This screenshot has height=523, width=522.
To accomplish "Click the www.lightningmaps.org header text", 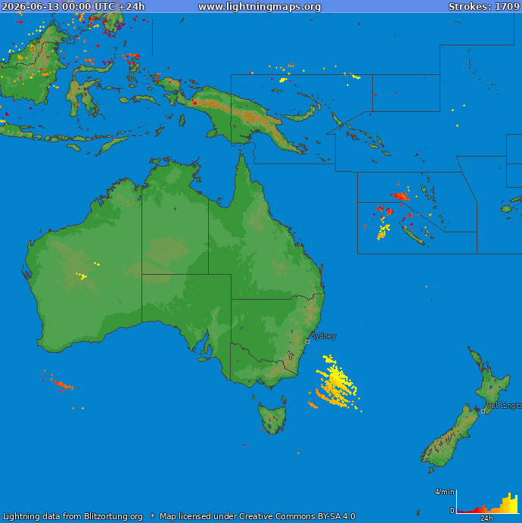I will [x=259, y=7].
